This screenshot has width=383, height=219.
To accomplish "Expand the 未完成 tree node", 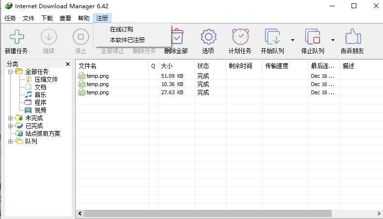I will pos(11,118).
